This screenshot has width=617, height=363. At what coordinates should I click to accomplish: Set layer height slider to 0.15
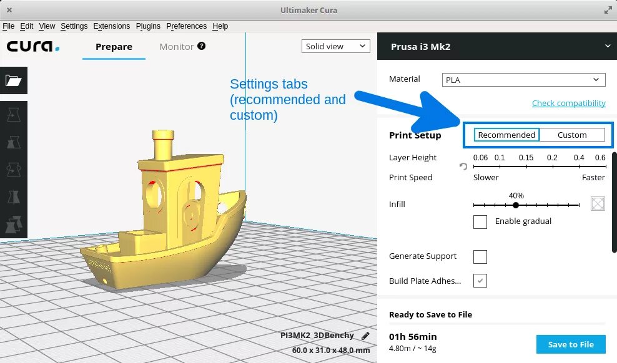[x=526, y=167]
